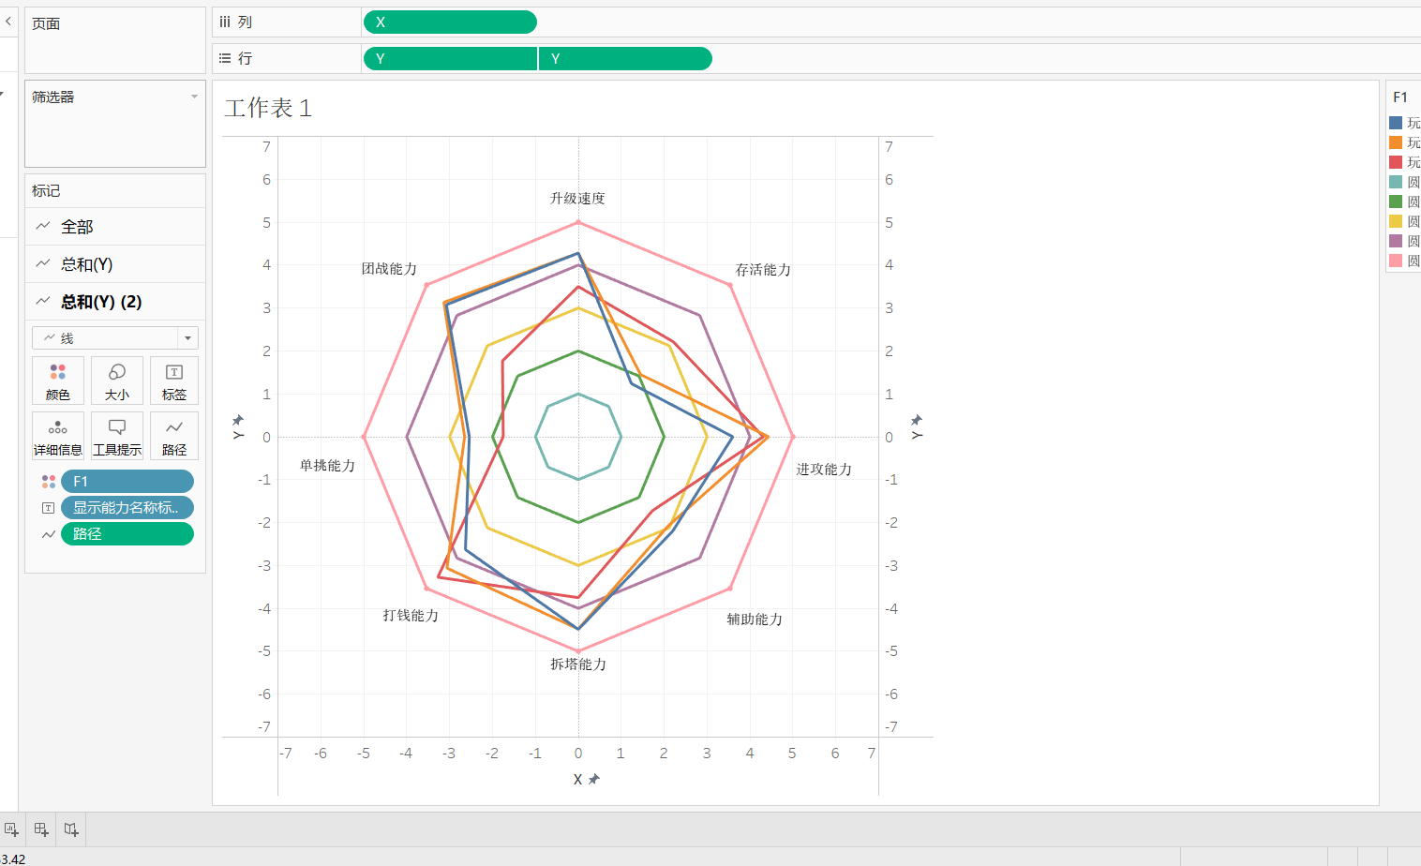Click the path icon beside 路径 pill
Screen dimensions: 1421x866
point(49,534)
